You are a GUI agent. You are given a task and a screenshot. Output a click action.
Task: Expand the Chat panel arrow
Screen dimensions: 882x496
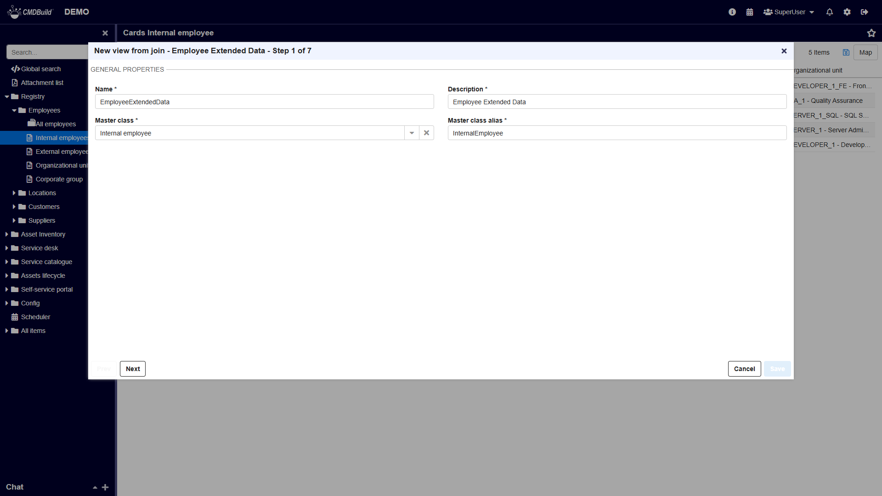tap(95, 487)
